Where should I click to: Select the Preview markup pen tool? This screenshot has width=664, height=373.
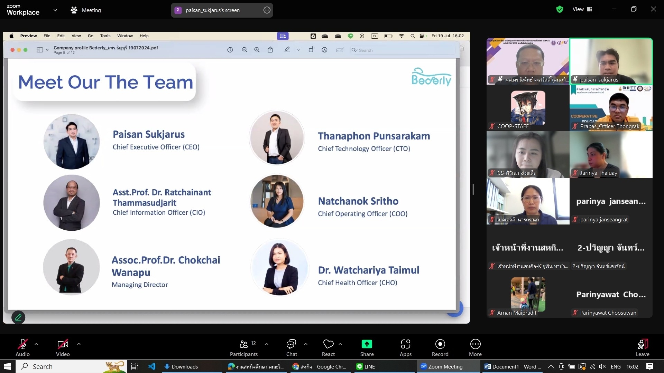[287, 50]
